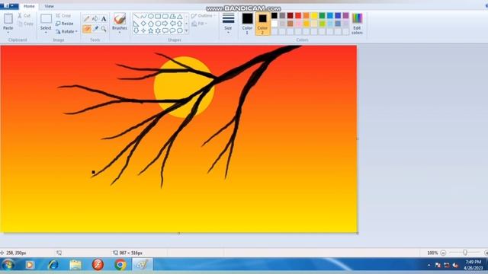The width and height of the screenshot is (488, 274).
Task: Expand the full Shapes gallery
Action: (186, 30)
